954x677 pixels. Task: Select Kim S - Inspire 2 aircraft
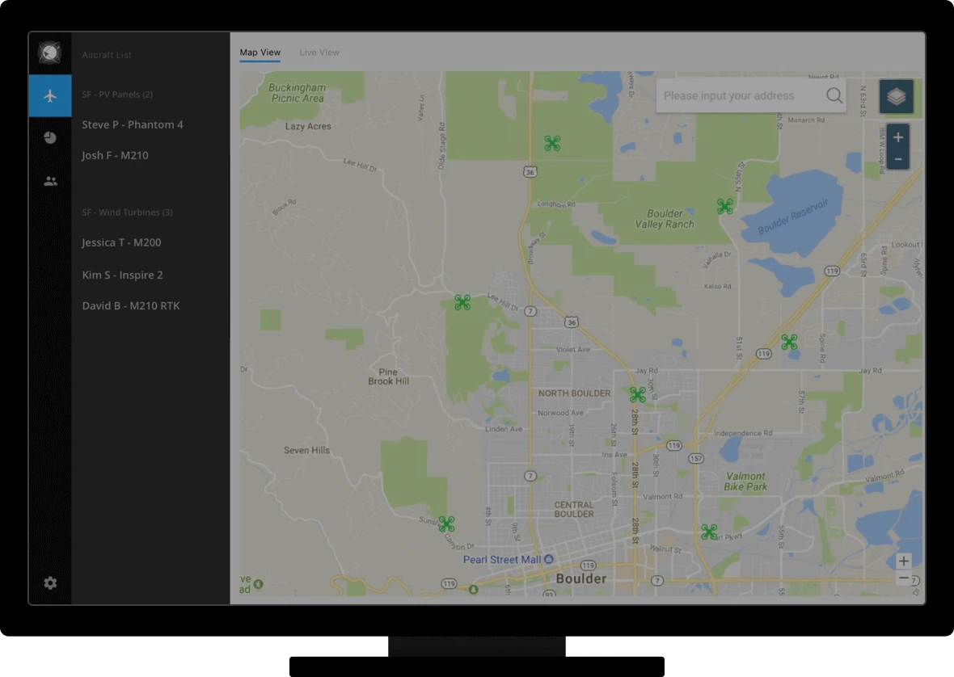[122, 275]
